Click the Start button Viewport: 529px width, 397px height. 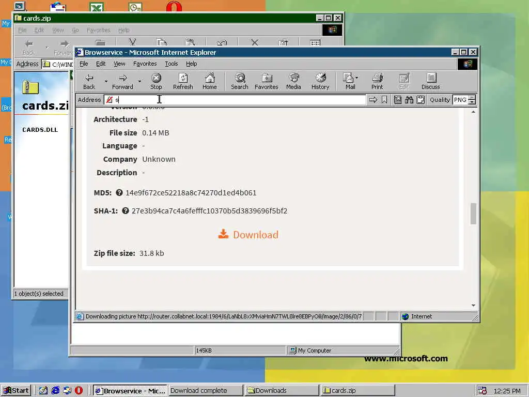tap(16, 391)
